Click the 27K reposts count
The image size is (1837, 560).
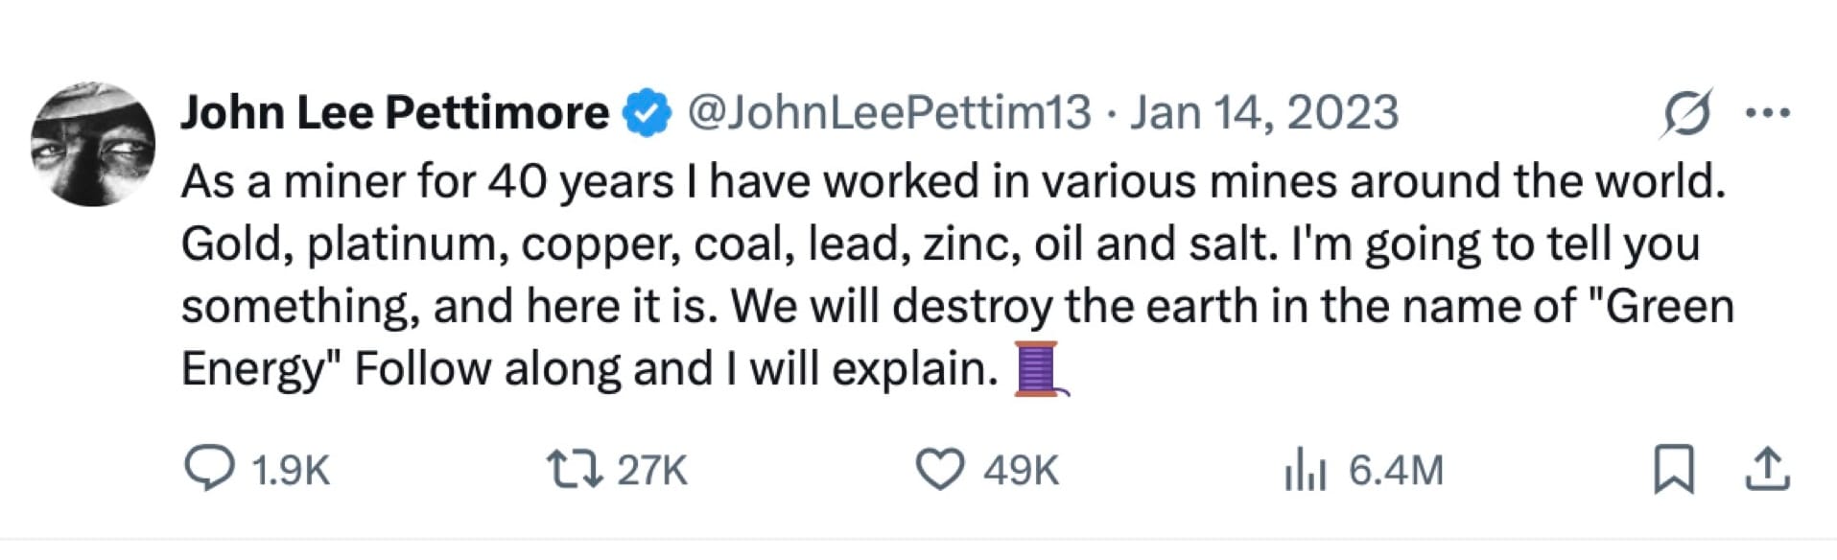652,471
